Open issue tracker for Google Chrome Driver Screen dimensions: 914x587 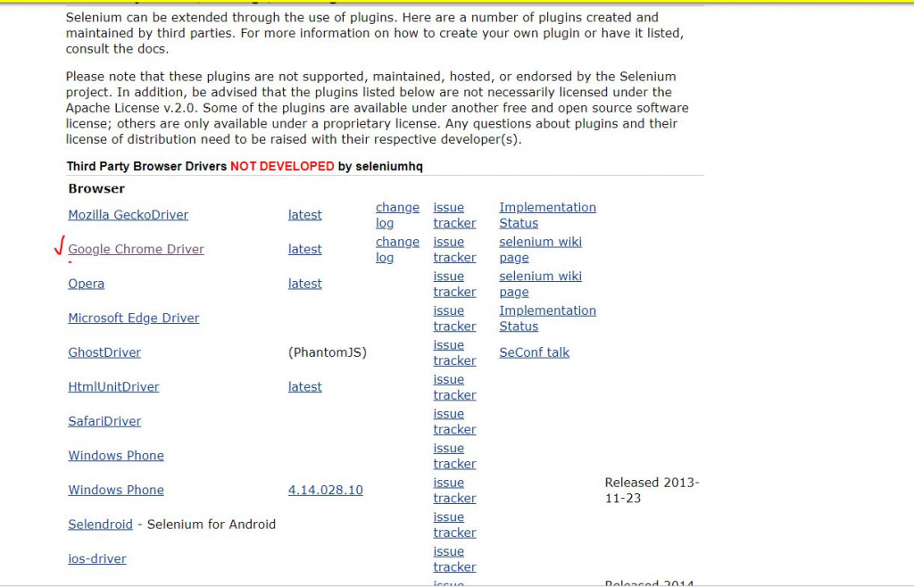(x=454, y=249)
